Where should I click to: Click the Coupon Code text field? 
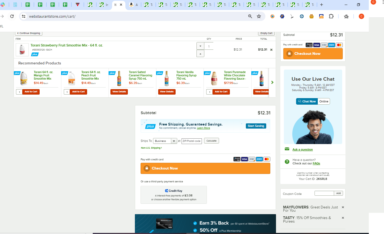point(324,194)
